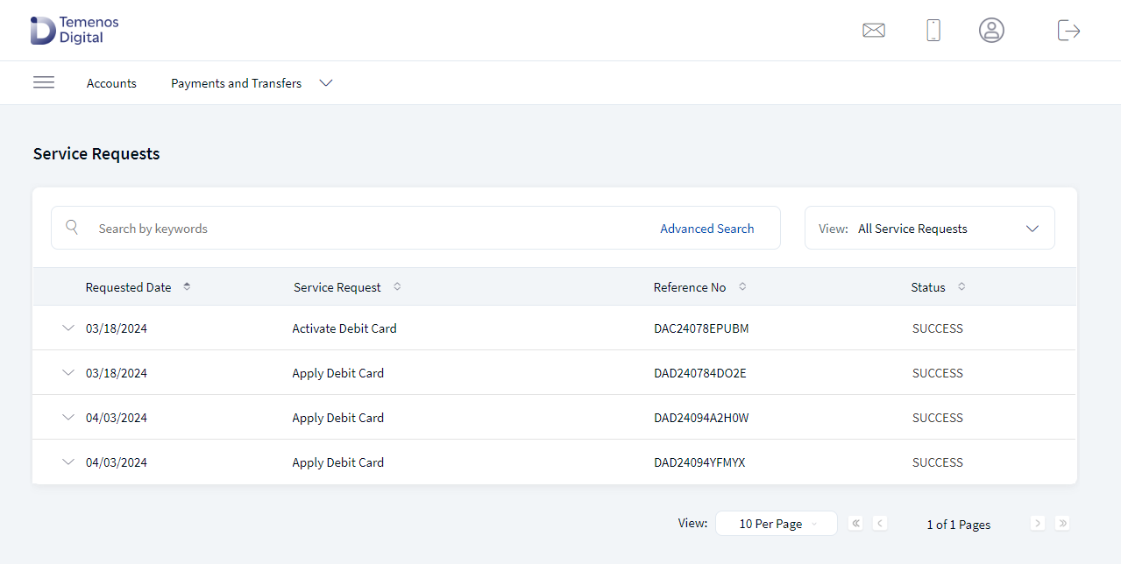
Task: Select reference DAD24094YFMYX
Action: pyautogui.click(x=699, y=462)
